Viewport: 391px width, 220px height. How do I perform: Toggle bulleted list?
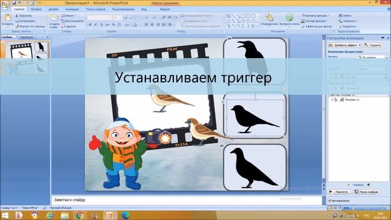(x=147, y=18)
